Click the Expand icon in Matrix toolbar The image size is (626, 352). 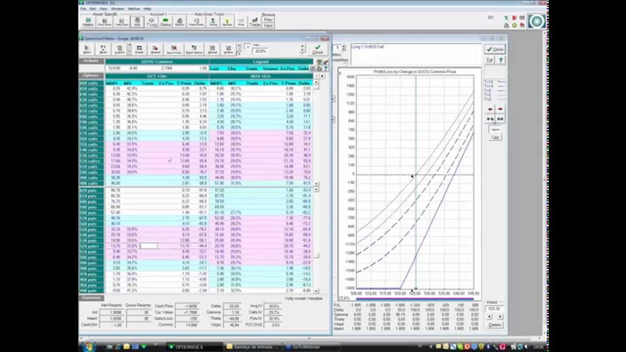(x=156, y=49)
